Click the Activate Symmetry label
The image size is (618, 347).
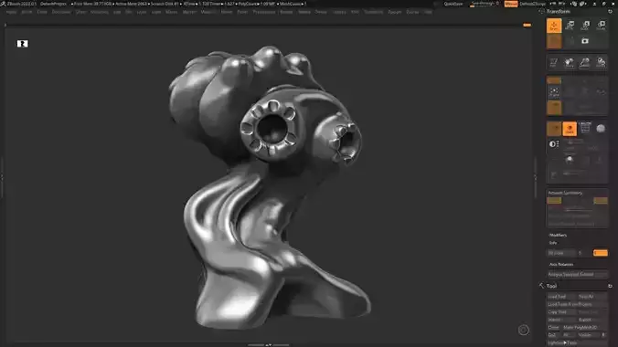point(565,193)
